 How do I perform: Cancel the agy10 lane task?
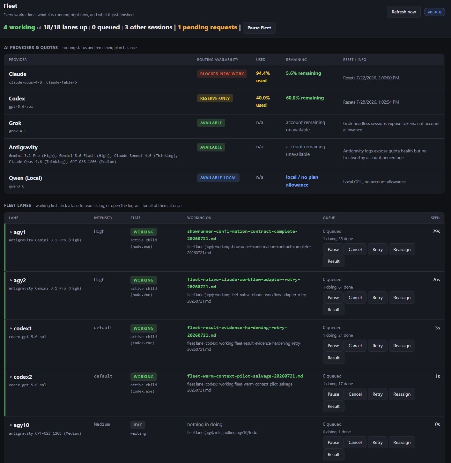[x=355, y=442]
